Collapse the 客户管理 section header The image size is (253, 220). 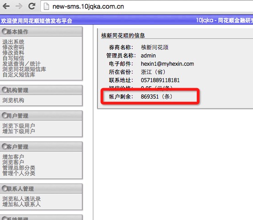tap(41, 147)
